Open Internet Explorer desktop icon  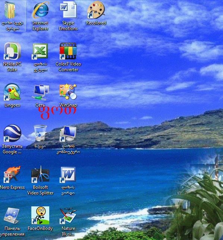click(40, 10)
